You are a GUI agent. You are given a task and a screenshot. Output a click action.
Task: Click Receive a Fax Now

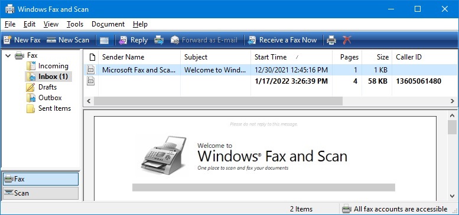[x=282, y=40]
